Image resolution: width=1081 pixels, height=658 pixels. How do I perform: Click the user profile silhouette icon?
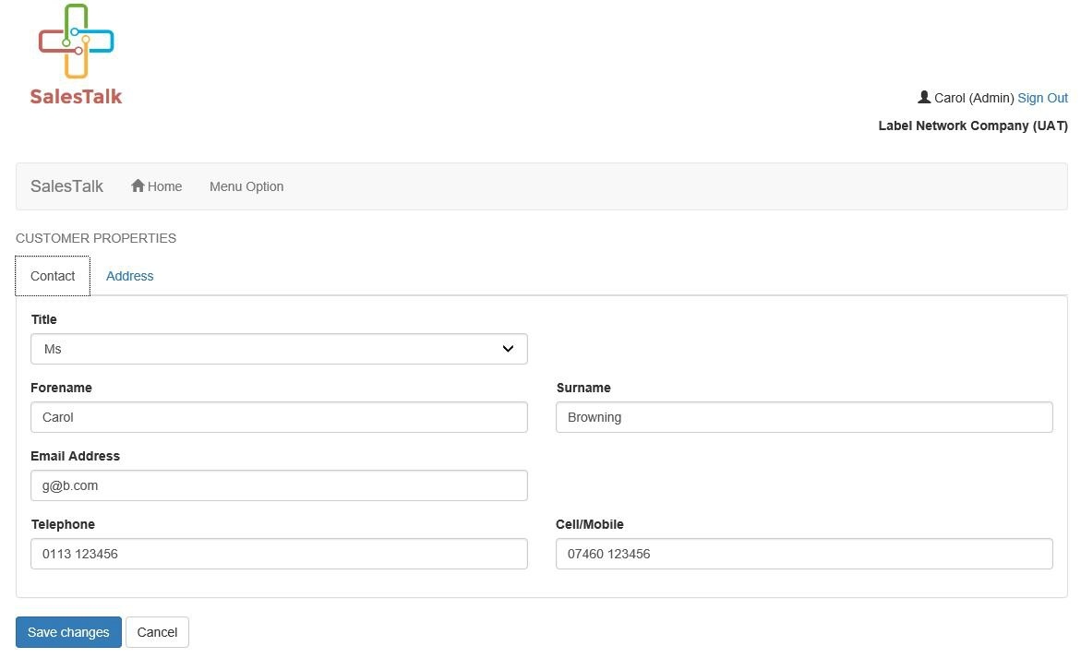pyautogui.click(x=924, y=97)
